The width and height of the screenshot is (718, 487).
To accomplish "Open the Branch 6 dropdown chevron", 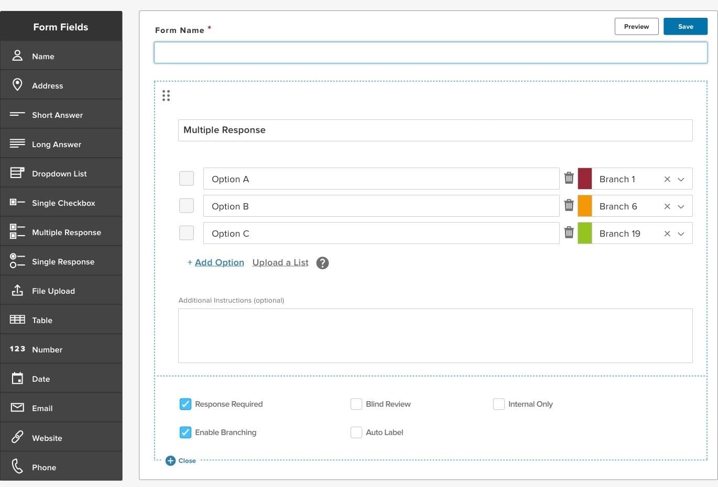I will tap(681, 206).
